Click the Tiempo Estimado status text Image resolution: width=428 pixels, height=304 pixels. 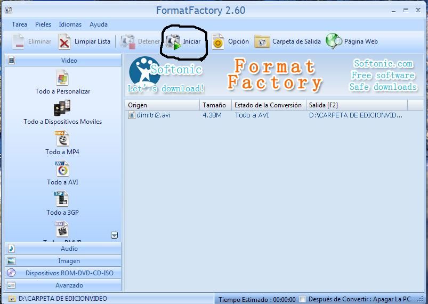pos(257,299)
